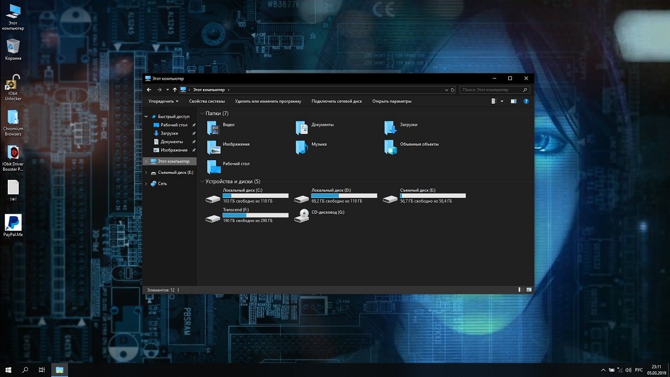Viewport: 670px width, 377px height.
Task: Switch to details view in status bar
Action: [x=521, y=290]
